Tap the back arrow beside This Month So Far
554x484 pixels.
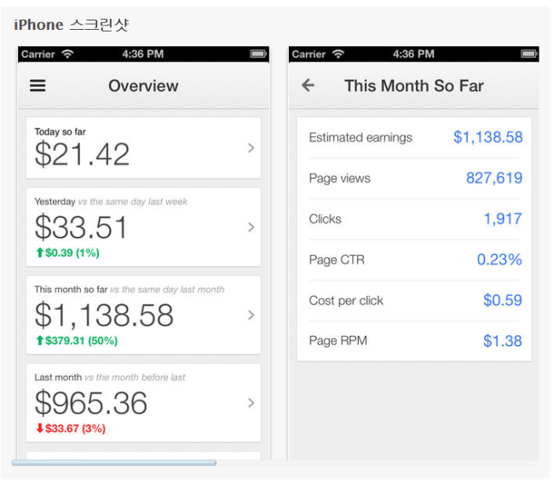tap(309, 85)
